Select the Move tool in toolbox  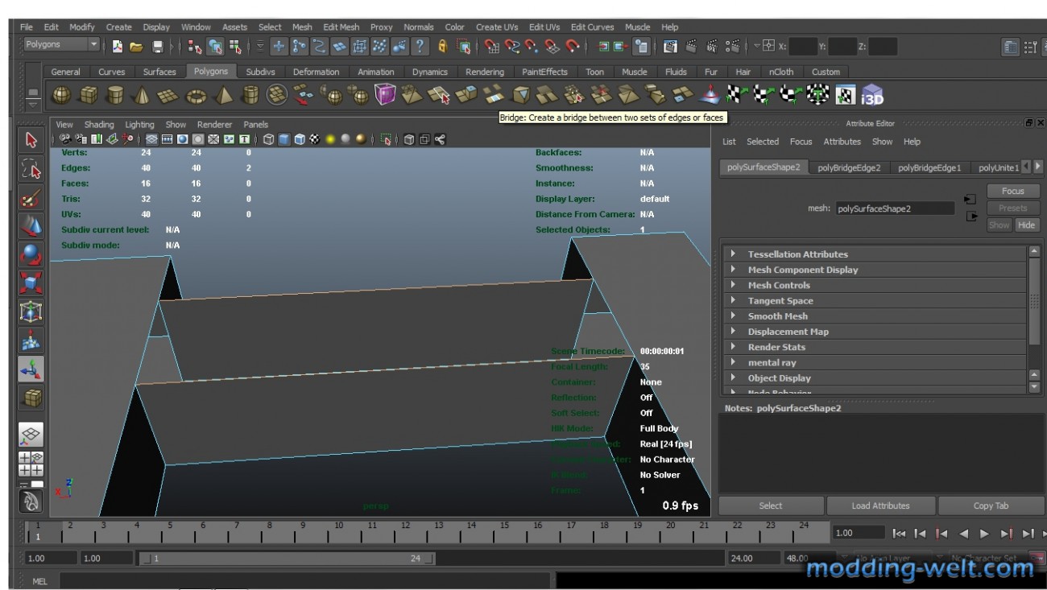tap(31, 227)
